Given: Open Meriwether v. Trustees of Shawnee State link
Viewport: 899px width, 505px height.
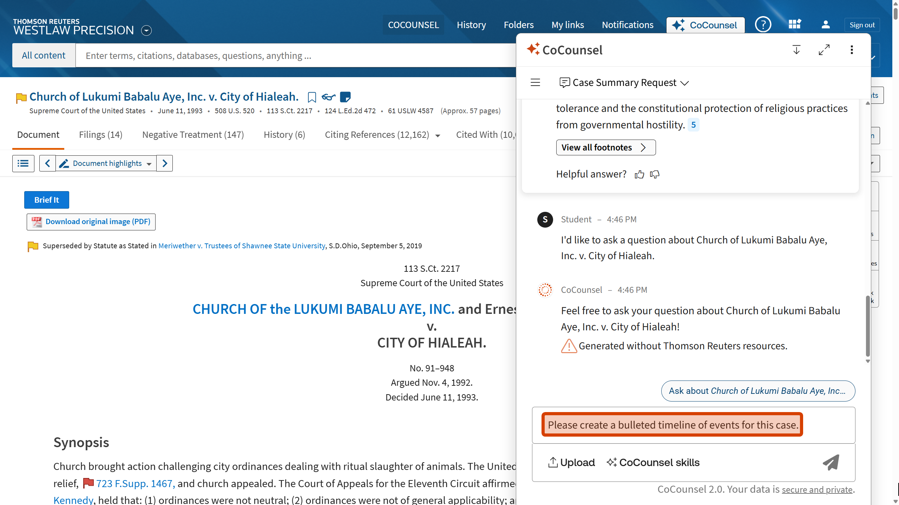Looking at the screenshot, I should coord(242,246).
